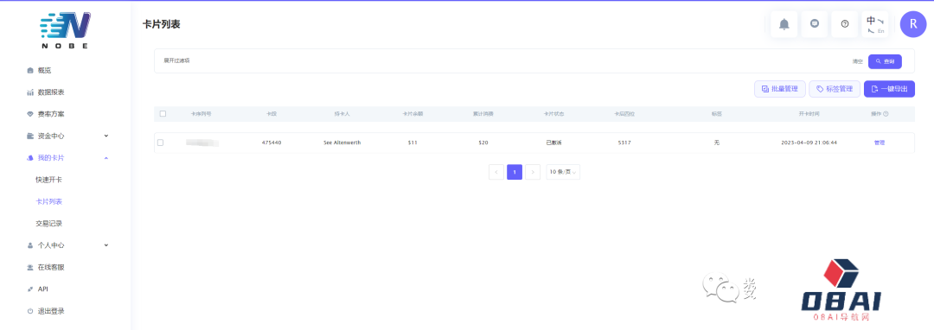Click the 卡片余额 column header
The image size is (934, 330).
pos(413,113)
